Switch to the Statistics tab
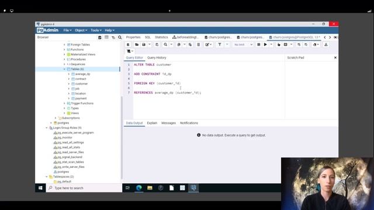Viewport: 374px width, 210px height. pyautogui.click(x=161, y=37)
